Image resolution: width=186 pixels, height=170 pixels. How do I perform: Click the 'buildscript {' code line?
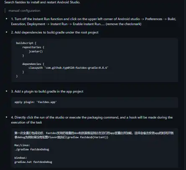(26, 43)
